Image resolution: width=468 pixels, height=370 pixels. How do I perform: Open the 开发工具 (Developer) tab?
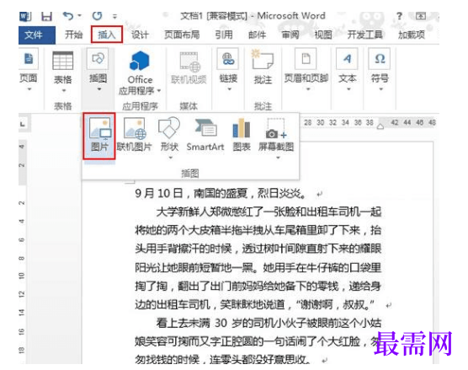coord(364,35)
